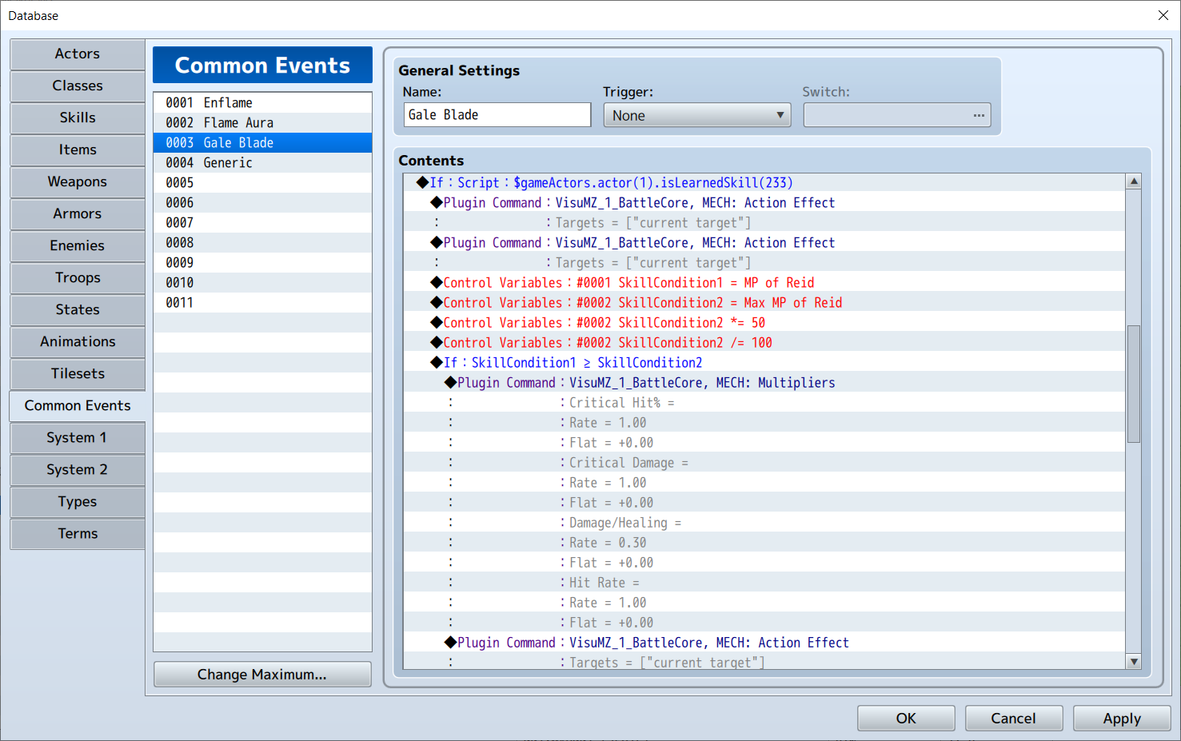Click the Apply button

pos(1122,719)
